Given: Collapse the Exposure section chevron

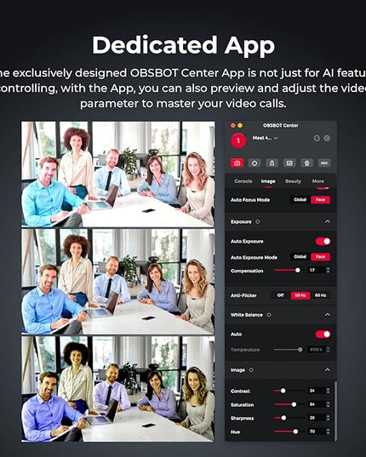Looking at the screenshot, I should [327, 222].
